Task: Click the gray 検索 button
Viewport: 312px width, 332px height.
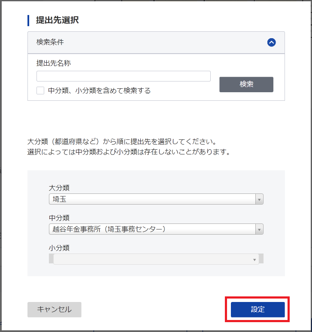Action: point(246,85)
